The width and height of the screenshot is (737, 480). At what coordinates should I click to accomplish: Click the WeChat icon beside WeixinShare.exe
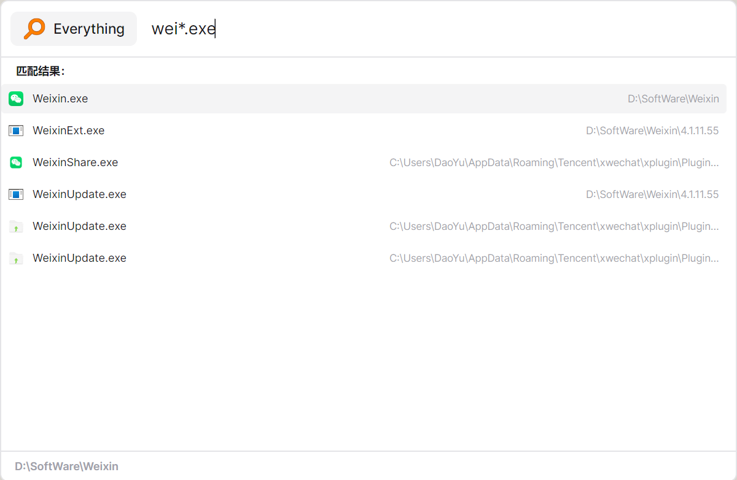coord(16,162)
